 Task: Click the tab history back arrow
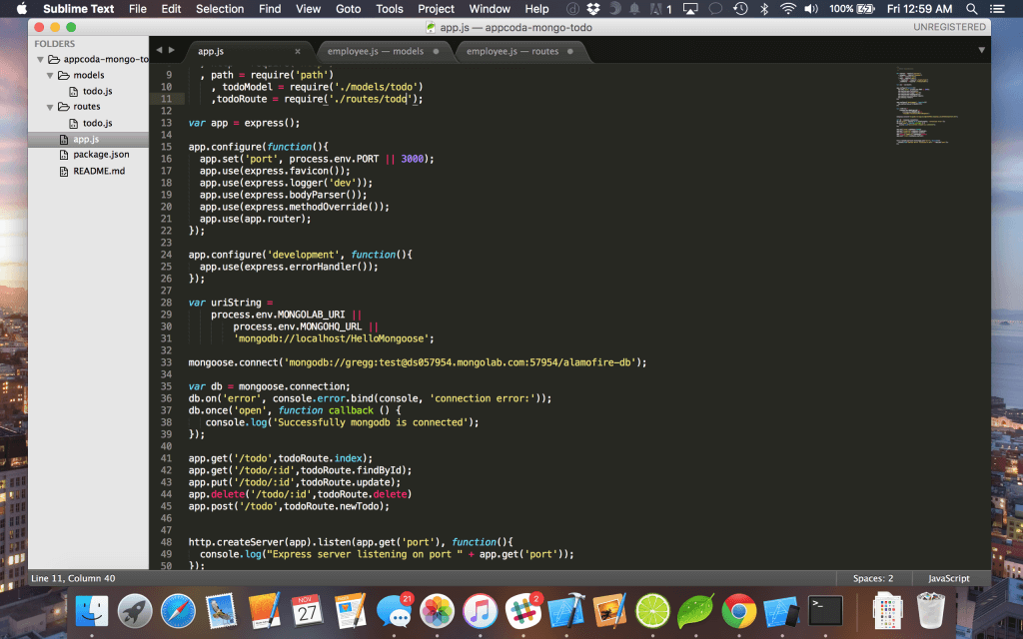click(x=159, y=50)
